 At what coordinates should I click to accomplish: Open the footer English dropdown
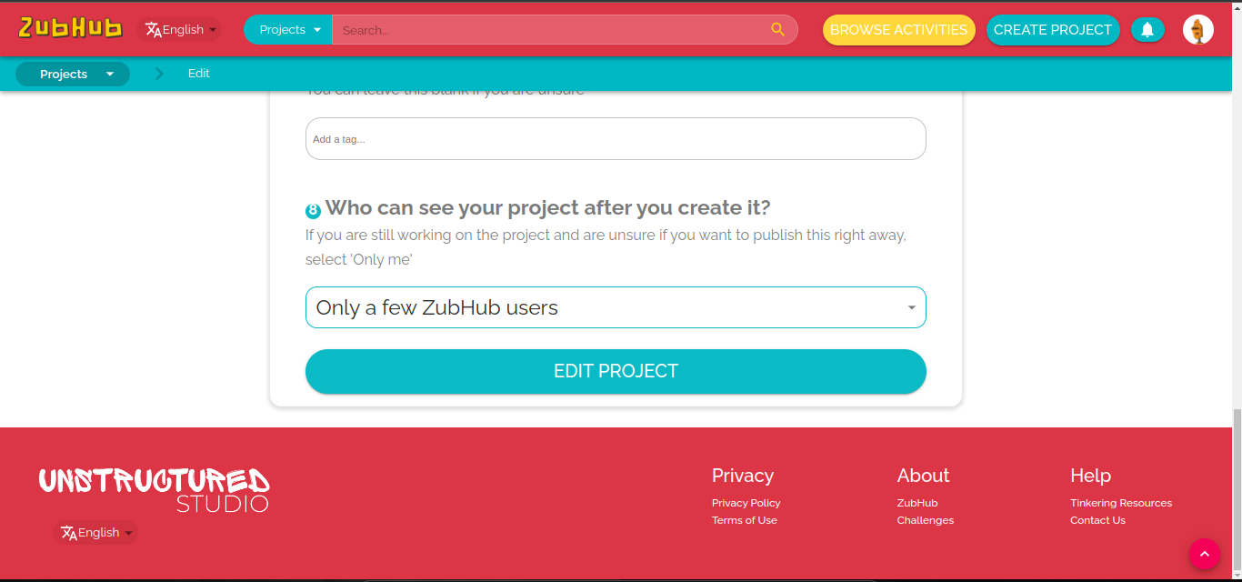click(x=95, y=532)
